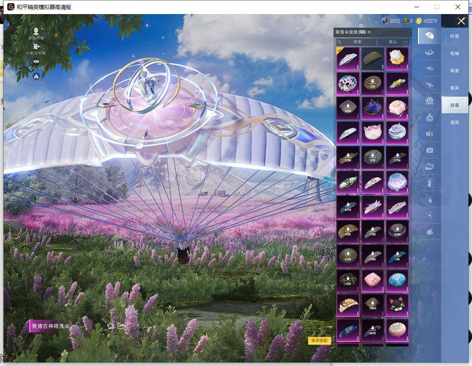This screenshot has width=472, height=366.
Task: Click the 更换形象 change avatar icon
Action: (36, 31)
